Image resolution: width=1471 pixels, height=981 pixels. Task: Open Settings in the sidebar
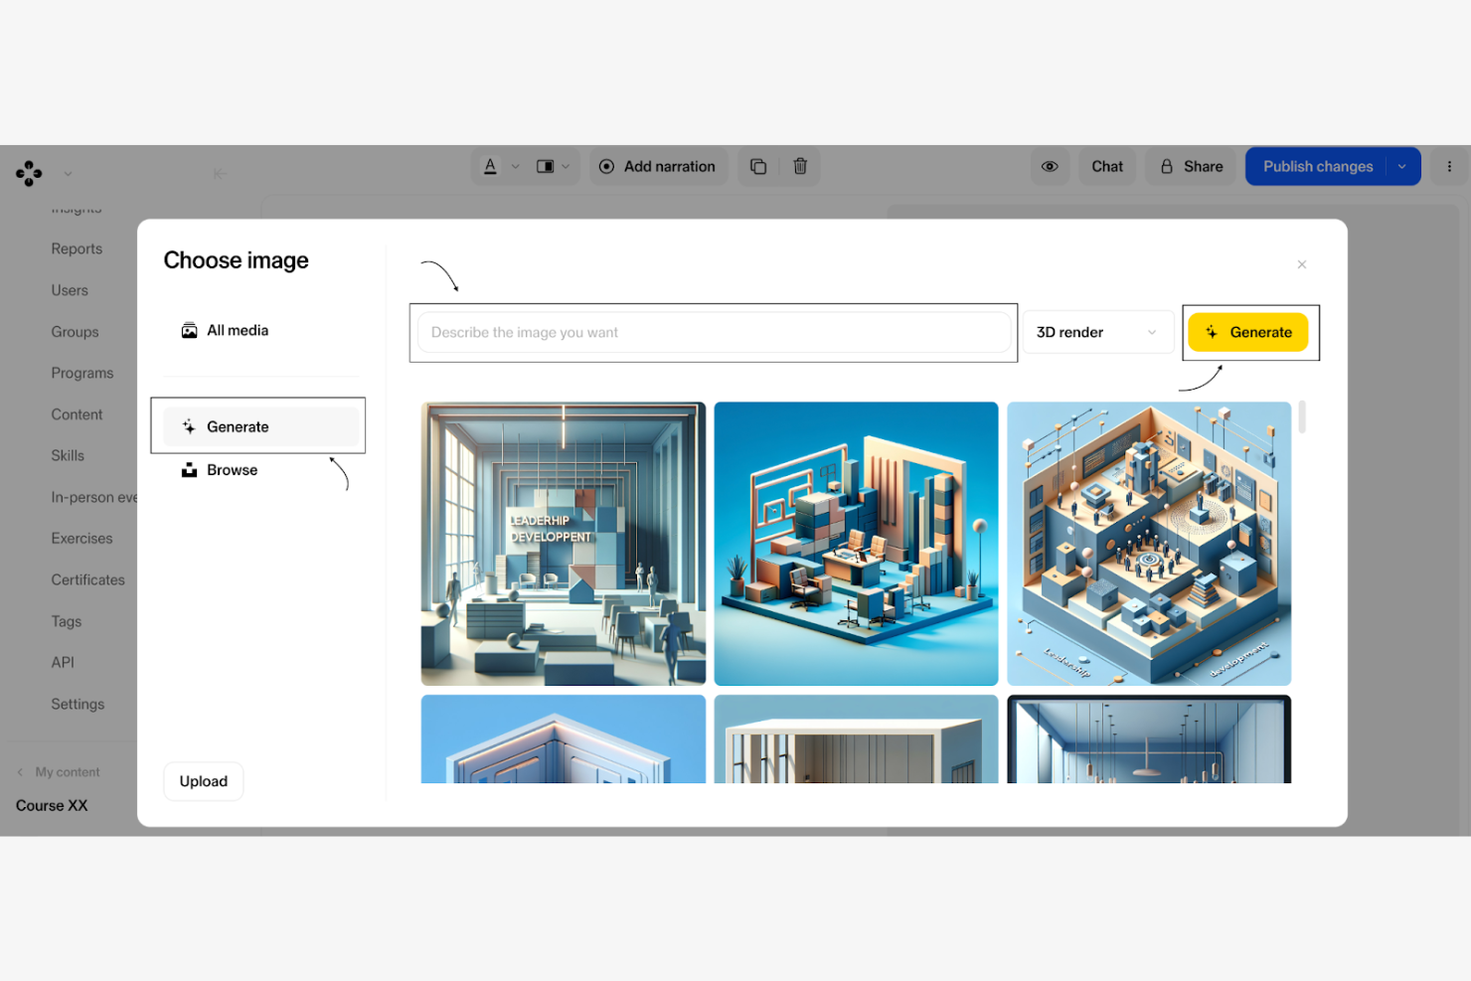point(78,705)
